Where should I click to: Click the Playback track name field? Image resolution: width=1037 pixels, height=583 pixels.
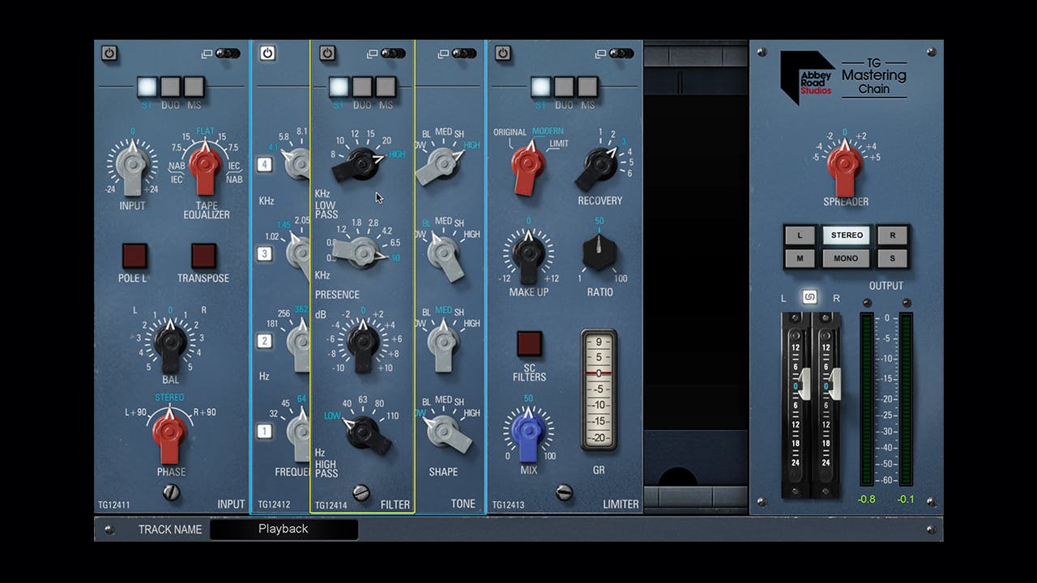pyautogui.click(x=283, y=529)
